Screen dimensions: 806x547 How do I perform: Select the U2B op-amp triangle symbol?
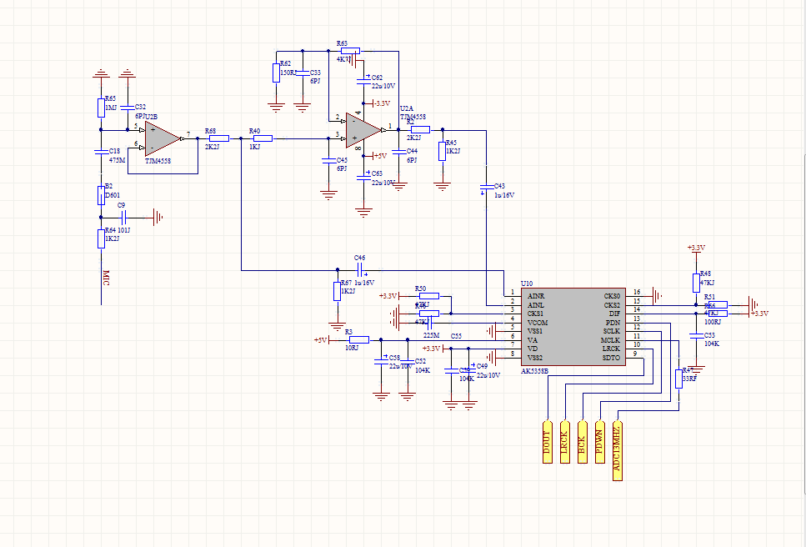[x=163, y=137]
